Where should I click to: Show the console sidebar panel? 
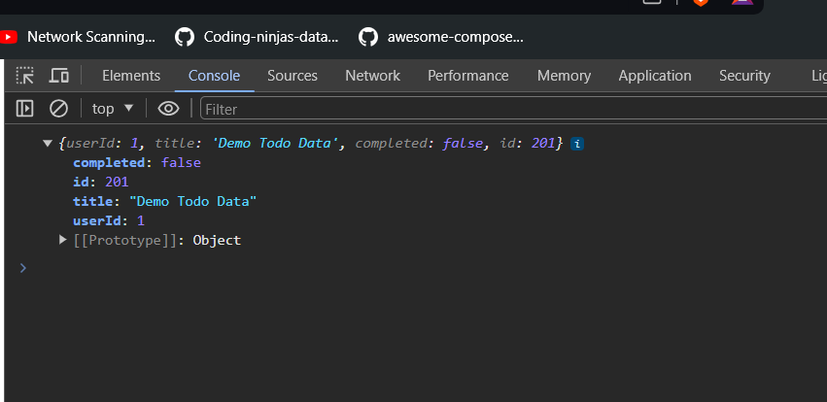[25, 108]
